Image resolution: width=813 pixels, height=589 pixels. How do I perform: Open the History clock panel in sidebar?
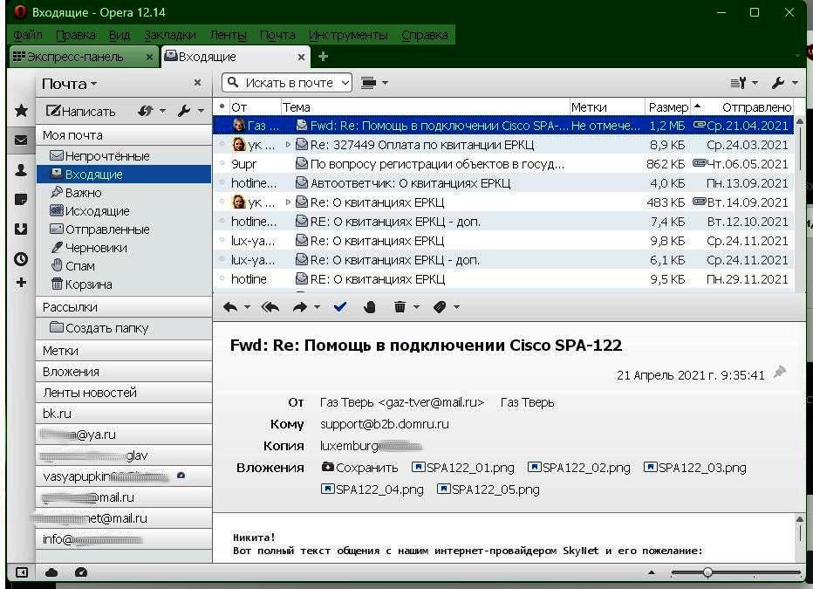click(21, 259)
